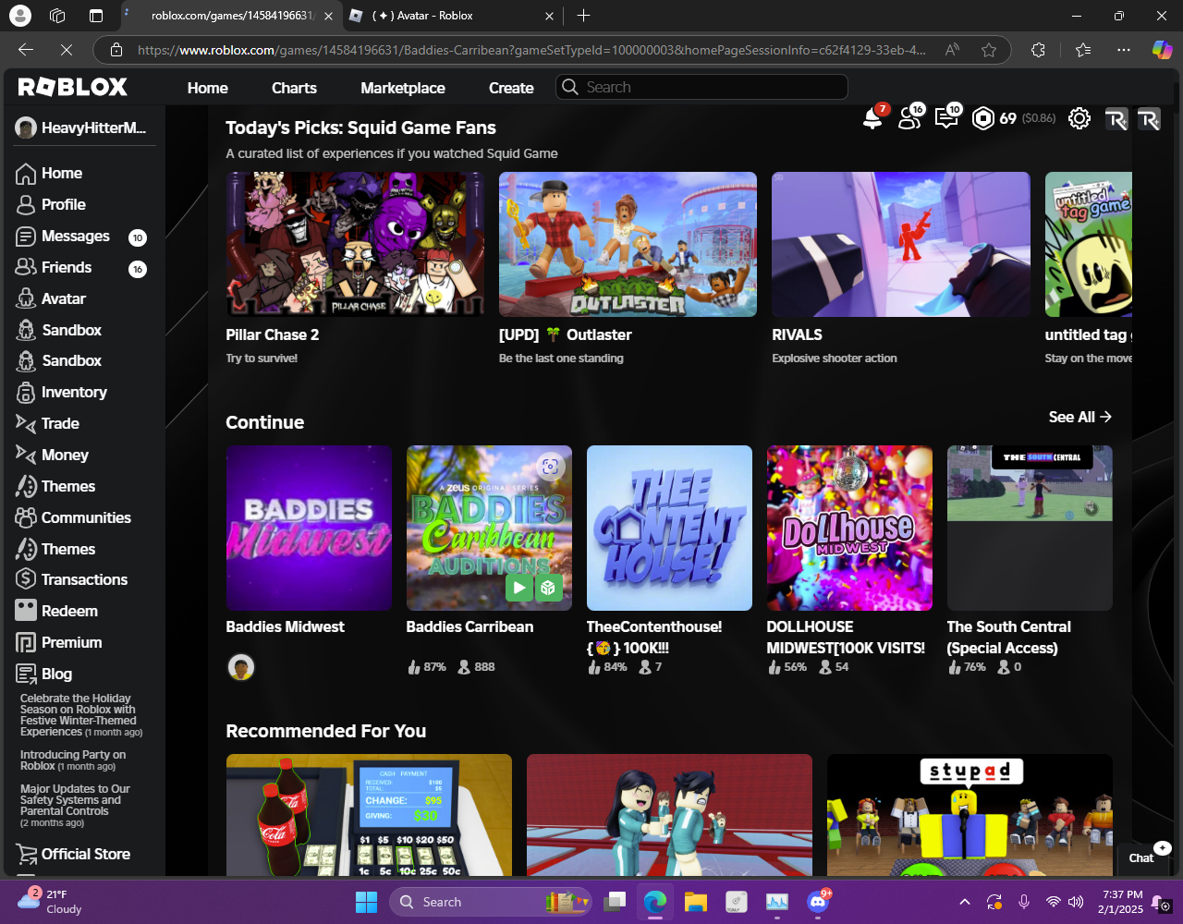
Task: Open Baddies Midwest thumbnail
Action: pos(309,528)
